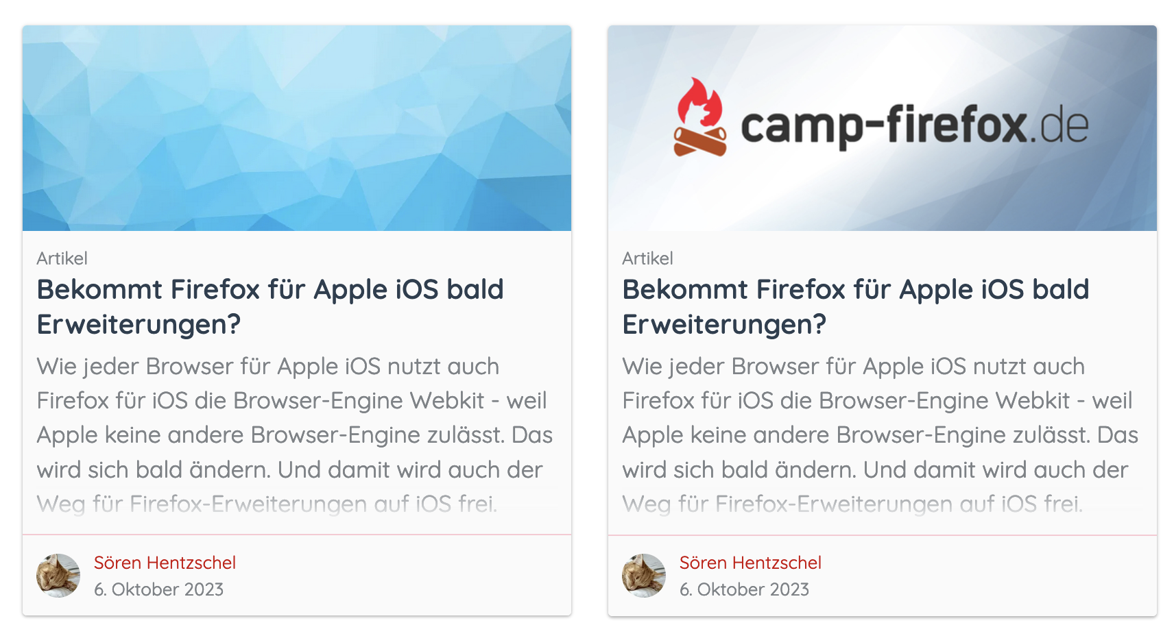Open right article titled 'Bekommt Firefox für Apple iOS bald'
The image size is (1174, 636).
856,290
